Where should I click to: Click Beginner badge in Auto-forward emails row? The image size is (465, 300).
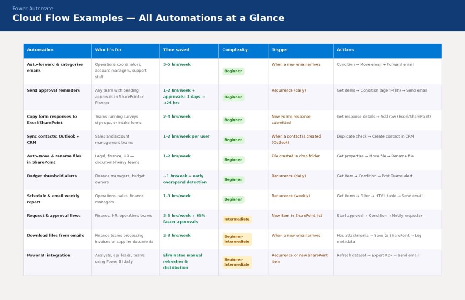coord(233,71)
